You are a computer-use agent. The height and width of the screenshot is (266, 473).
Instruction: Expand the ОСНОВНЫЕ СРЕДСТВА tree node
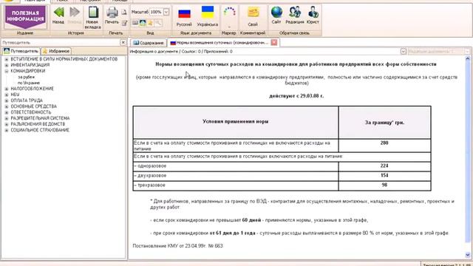click(x=7, y=106)
